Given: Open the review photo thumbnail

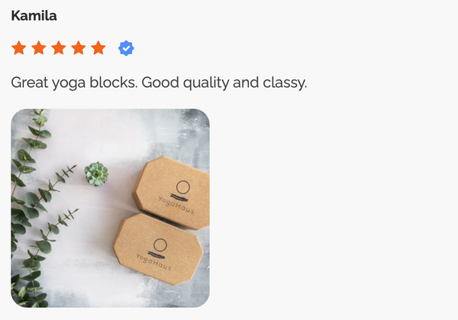Looking at the screenshot, I should click(110, 208).
